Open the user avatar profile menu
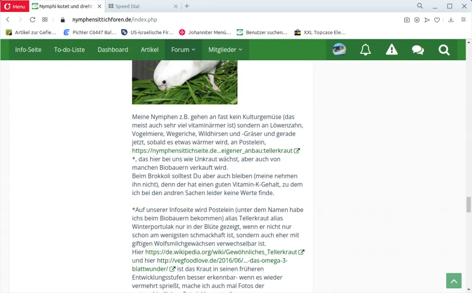 pyautogui.click(x=339, y=50)
